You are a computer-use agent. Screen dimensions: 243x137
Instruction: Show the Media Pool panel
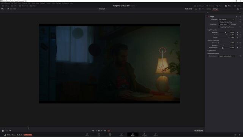click(24, 6)
